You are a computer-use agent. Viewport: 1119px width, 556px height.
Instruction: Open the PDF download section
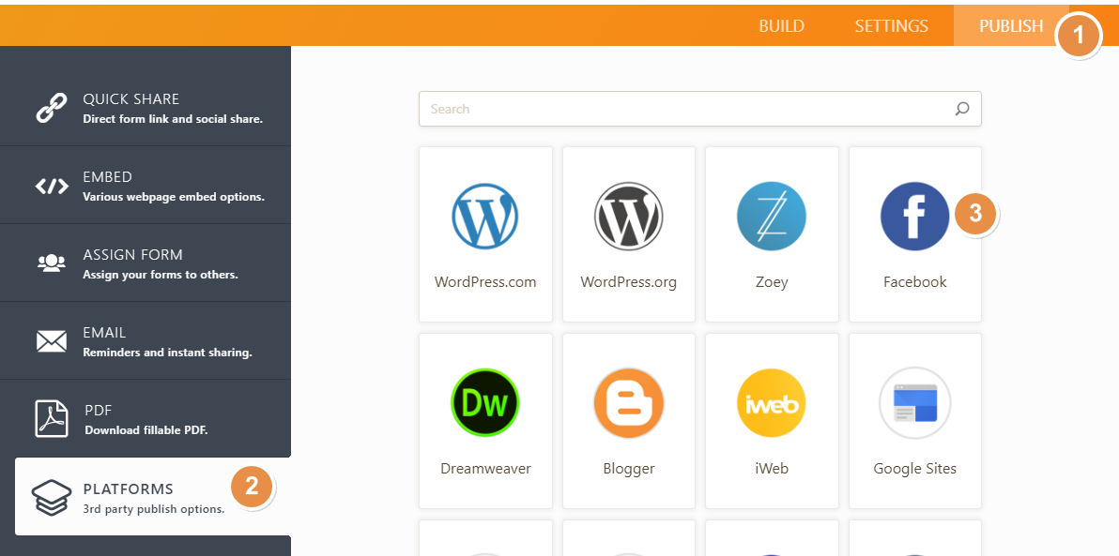coord(146,419)
